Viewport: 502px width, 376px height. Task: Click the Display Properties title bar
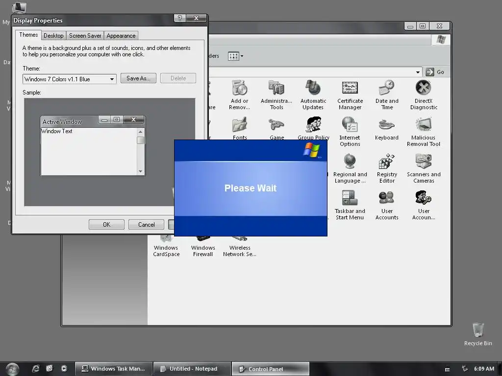(93, 21)
